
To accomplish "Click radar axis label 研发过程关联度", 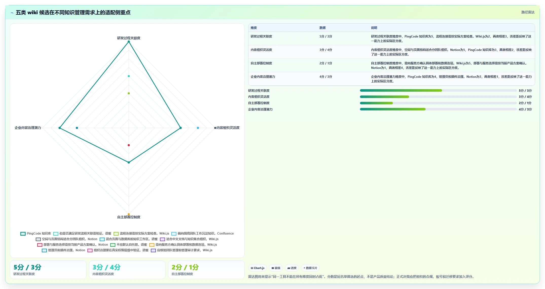I will (x=129, y=38).
